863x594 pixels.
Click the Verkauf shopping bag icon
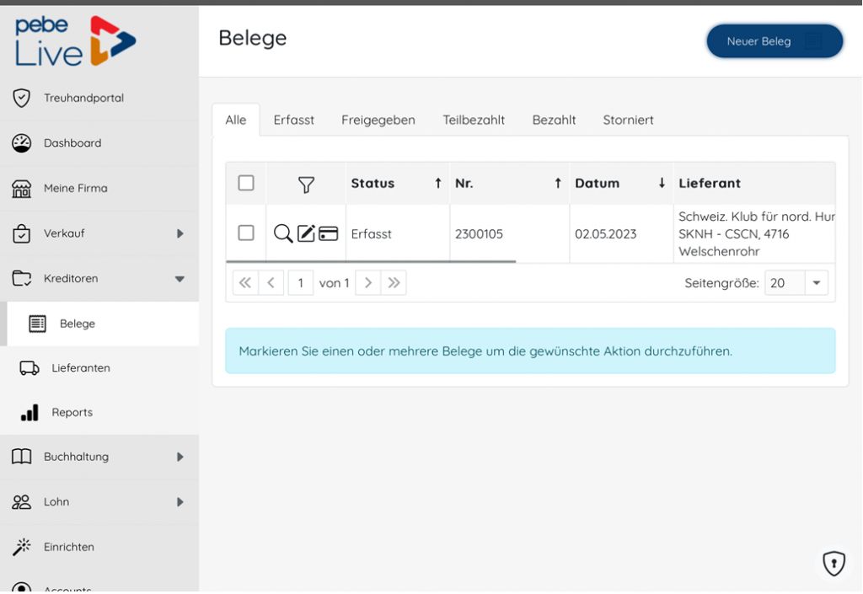tap(21, 233)
